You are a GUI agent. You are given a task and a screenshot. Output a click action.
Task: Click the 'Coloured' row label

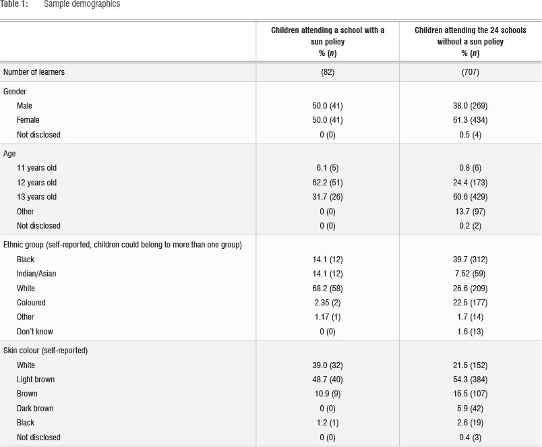tap(32, 303)
